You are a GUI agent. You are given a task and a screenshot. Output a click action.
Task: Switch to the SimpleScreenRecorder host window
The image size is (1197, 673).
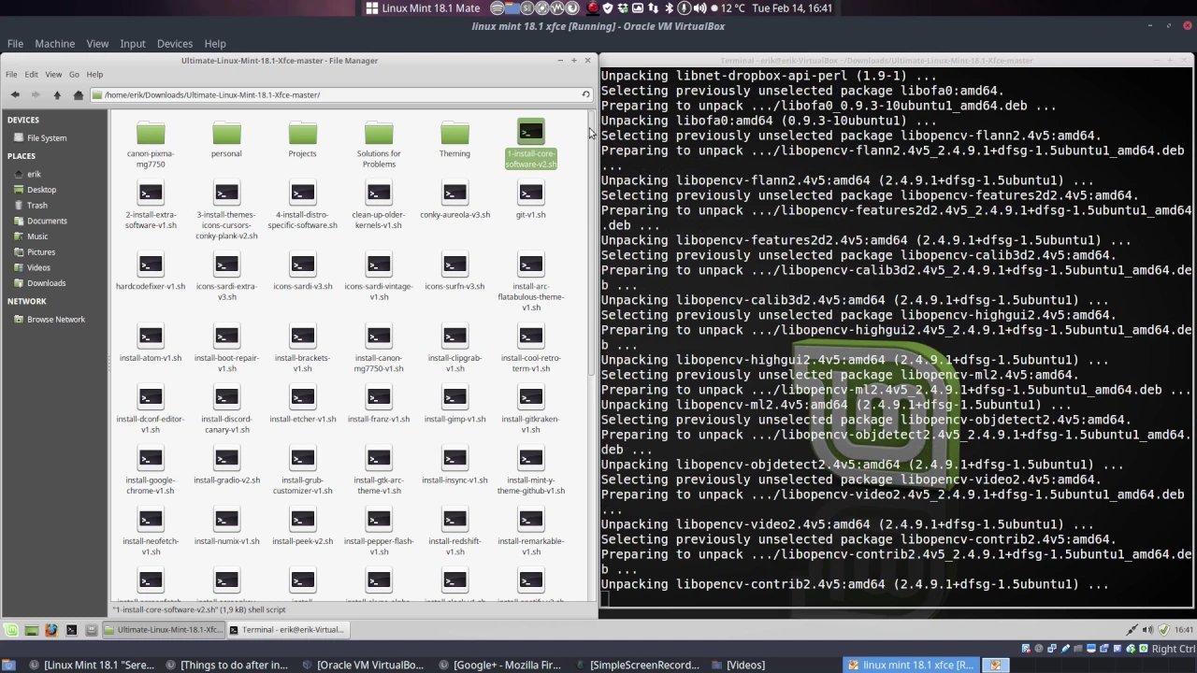coord(637,666)
